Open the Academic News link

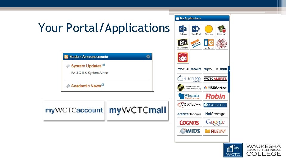click(86, 86)
